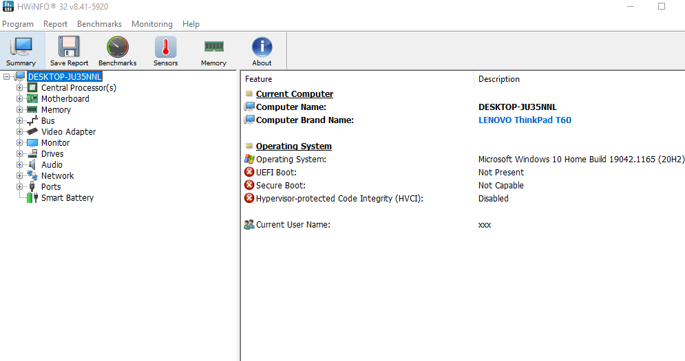Viewport: 685px width, 361px height.
Task: Open the Benchmarks gauge icon in toolbar
Action: pos(118,46)
